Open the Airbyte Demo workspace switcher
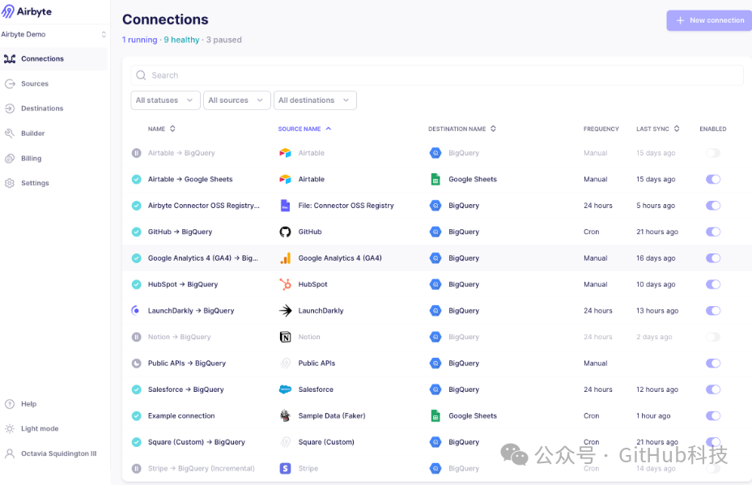Viewport: 752px width, 485px height. (53, 35)
